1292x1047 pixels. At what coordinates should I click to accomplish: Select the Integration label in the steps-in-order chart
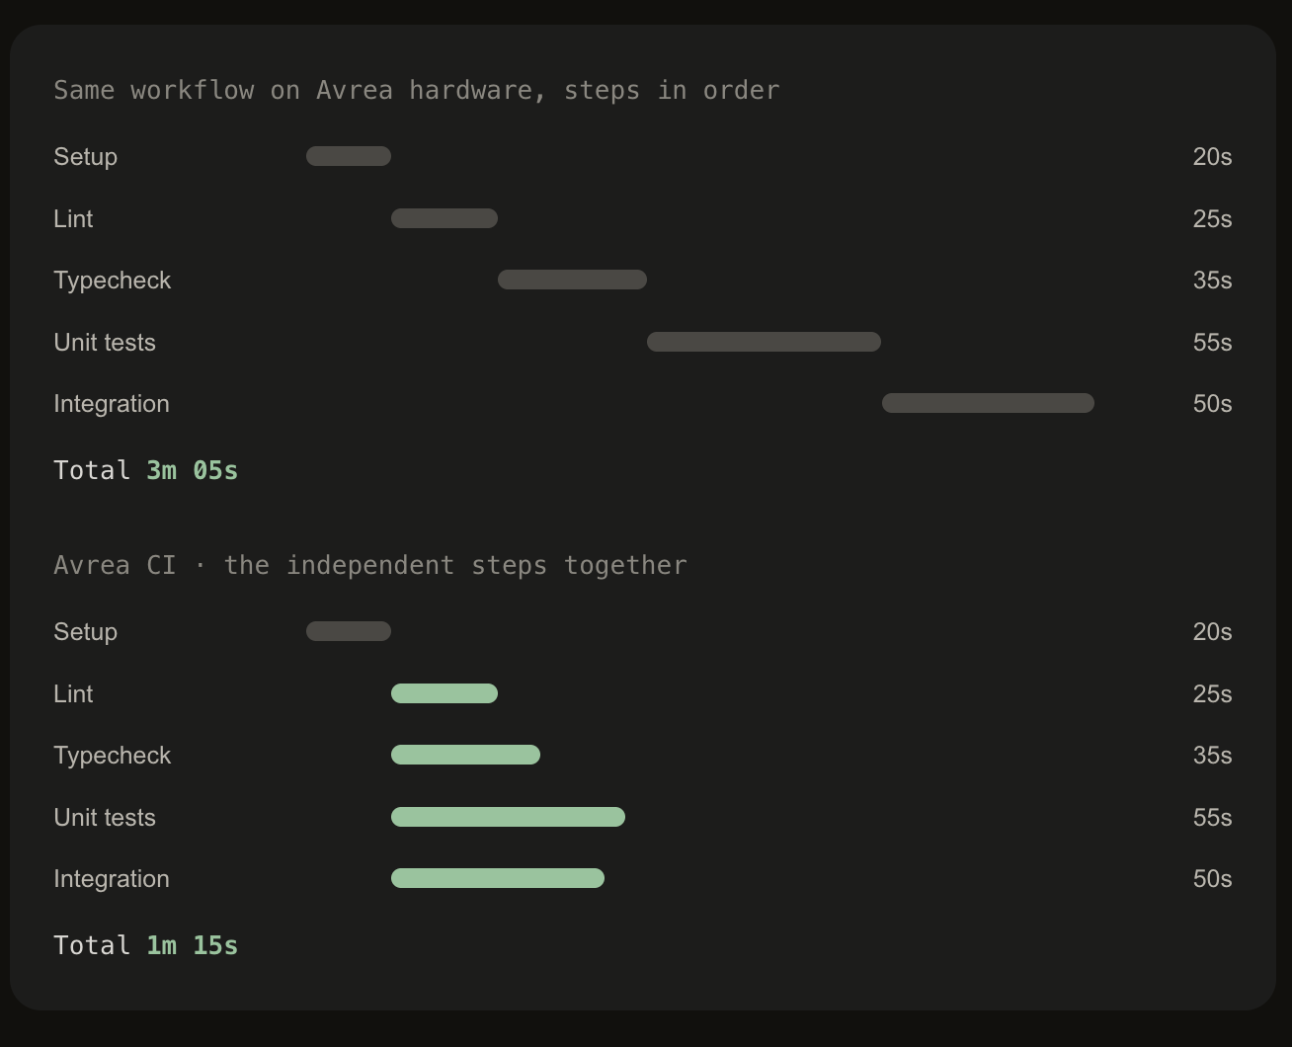point(112,404)
